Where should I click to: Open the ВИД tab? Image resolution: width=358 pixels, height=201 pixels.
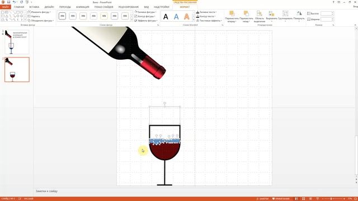(x=147, y=7)
